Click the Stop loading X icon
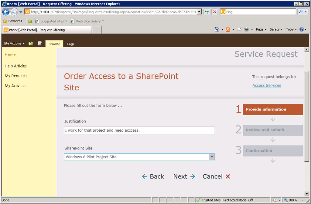Viewport: 311px width, 204px height. [214, 12]
